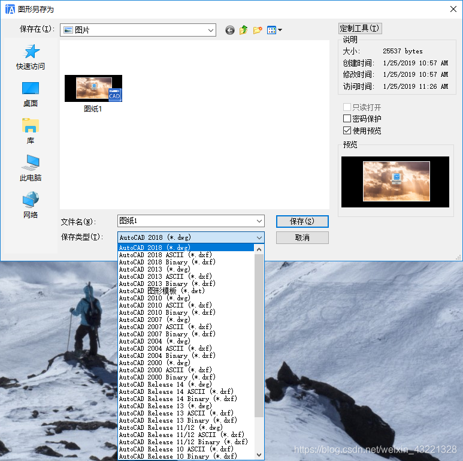This screenshot has height=461, width=463.
Task: Select AutoCAD 2013 ASCII (*.dxf) option
Action: tap(186, 276)
